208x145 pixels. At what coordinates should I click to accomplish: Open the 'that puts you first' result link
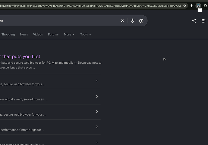click(20, 56)
